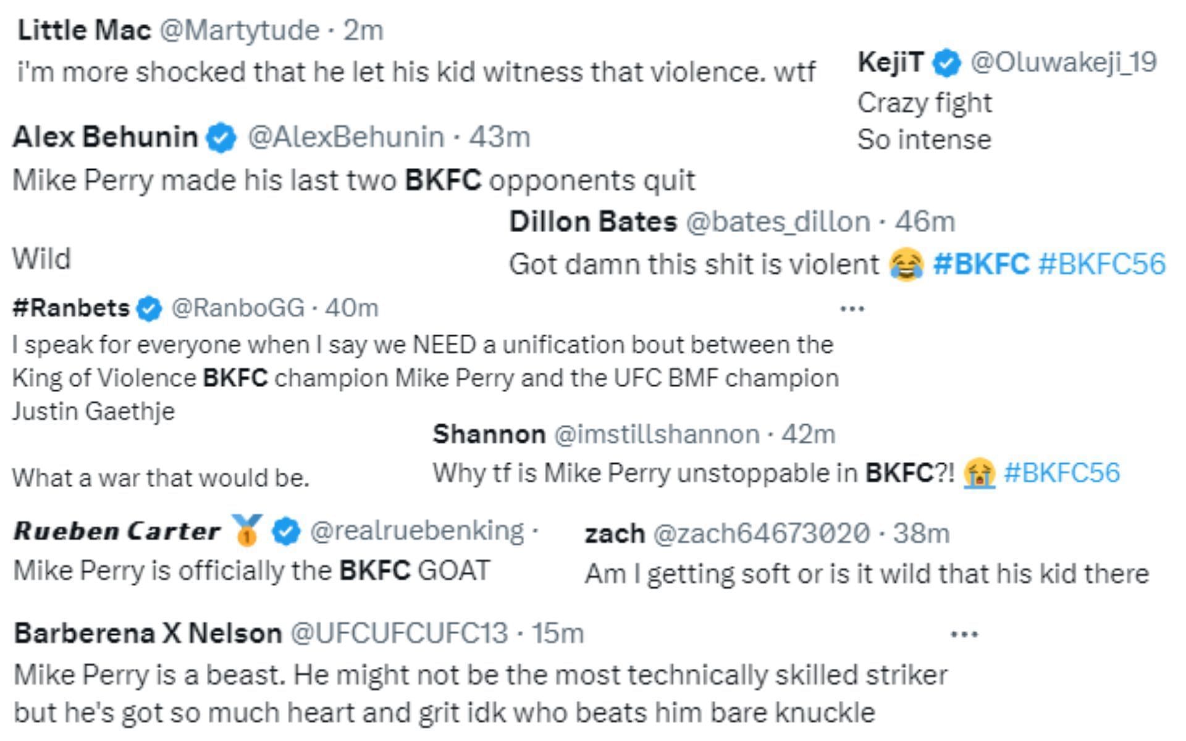Image resolution: width=1186 pixels, height=741 pixels.
Task: Click Alex Behunin's verified checkmark badge
Action: [x=221, y=137]
